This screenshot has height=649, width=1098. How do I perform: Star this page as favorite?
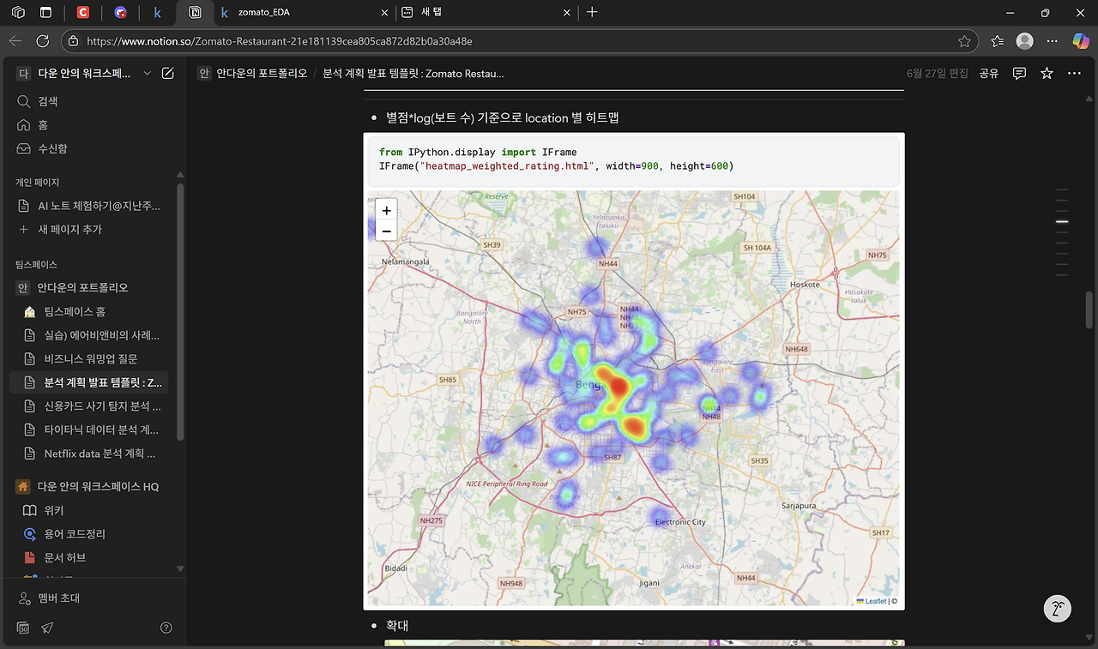click(x=1047, y=74)
